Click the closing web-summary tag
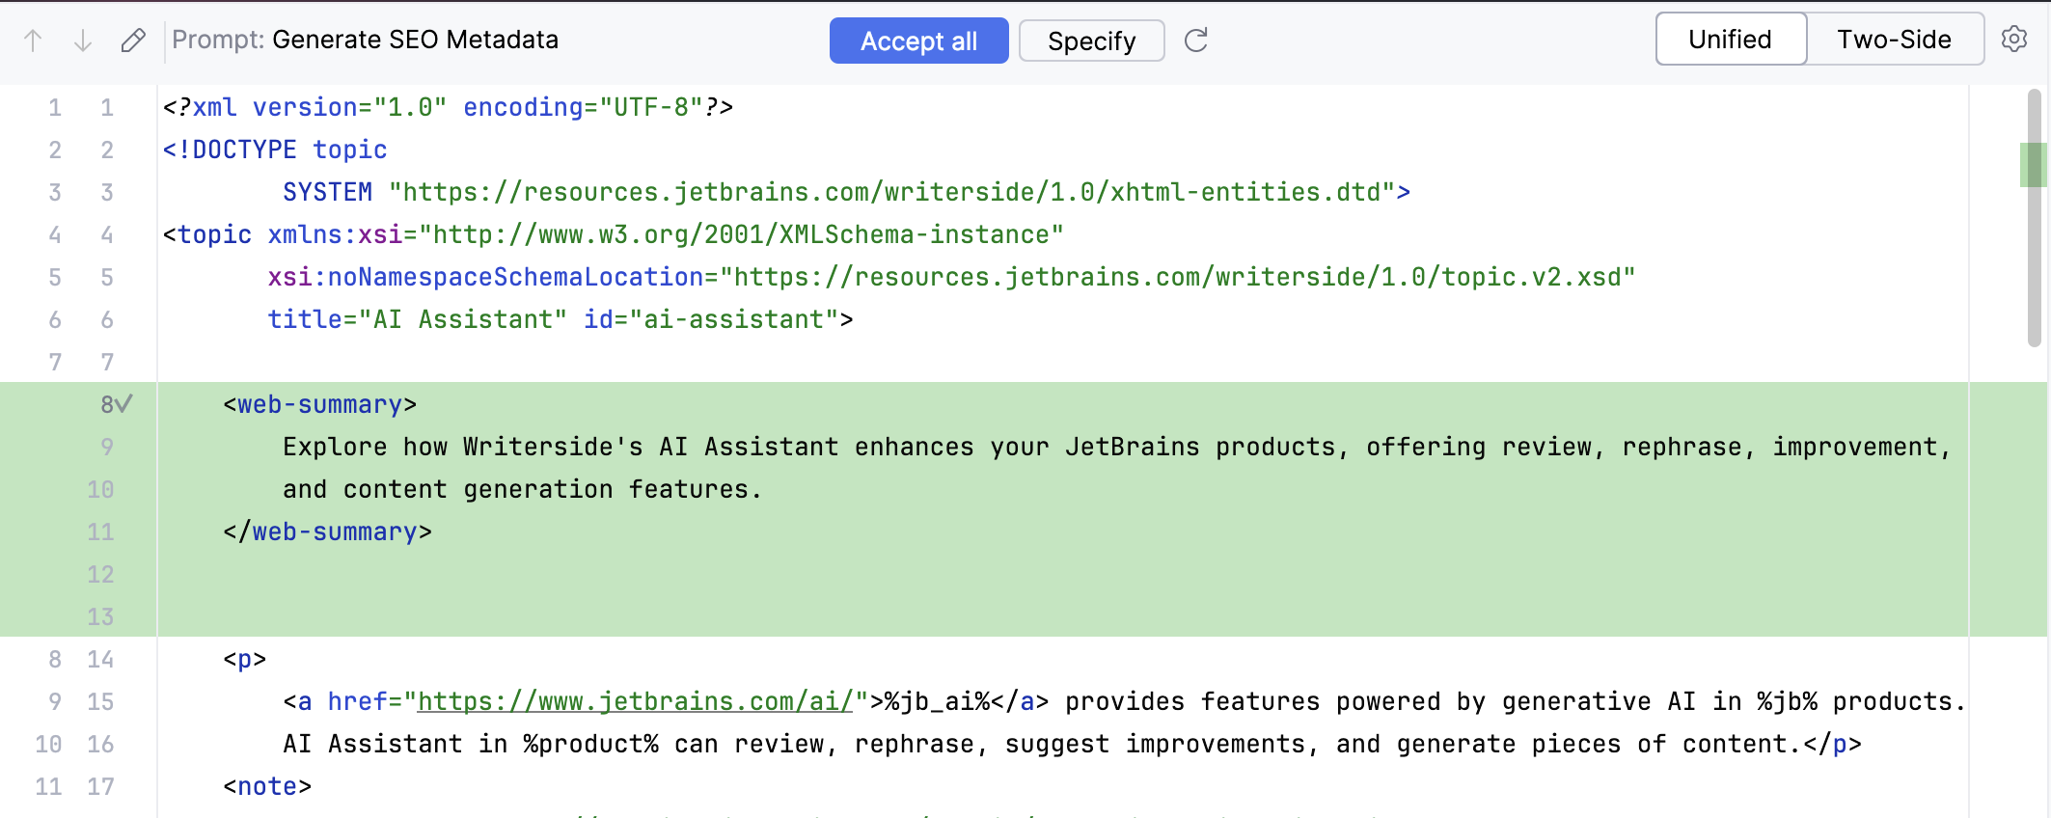This screenshot has height=818, width=2051. pyautogui.click(x=328, y=532)
